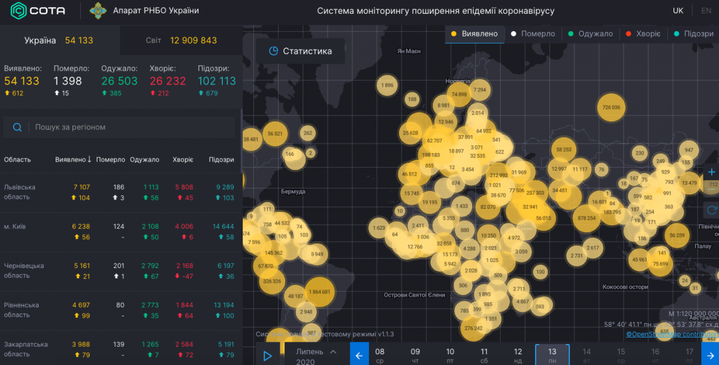Click the 878 254 map bubble
The image size is (719, 365).
tap(587, 218)
